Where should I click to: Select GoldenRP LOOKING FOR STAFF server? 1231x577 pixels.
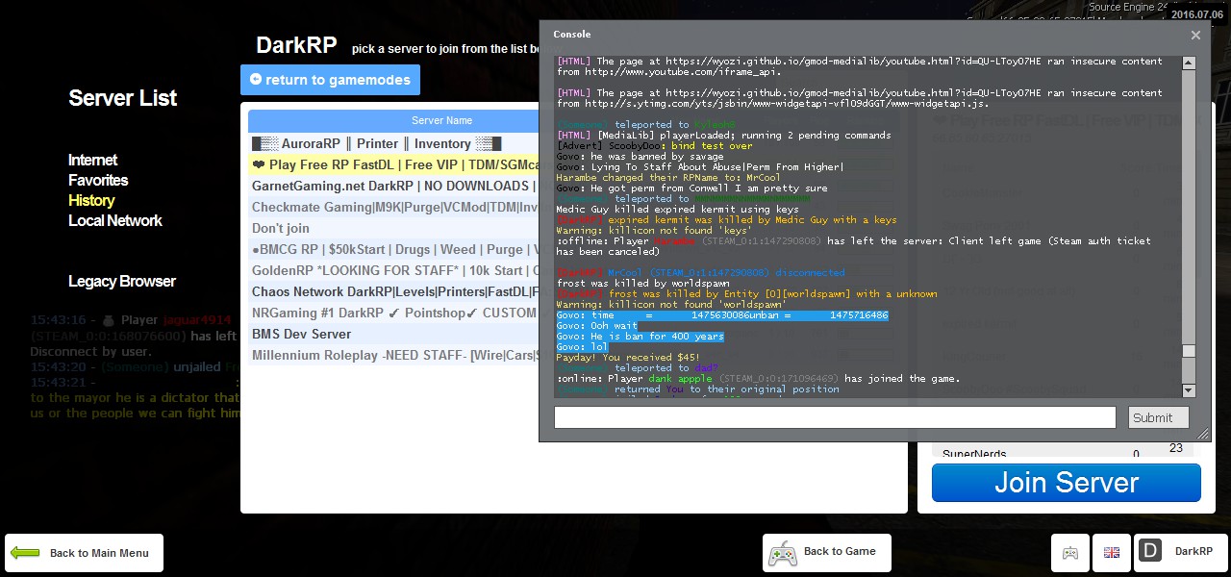tap(393, 271)
